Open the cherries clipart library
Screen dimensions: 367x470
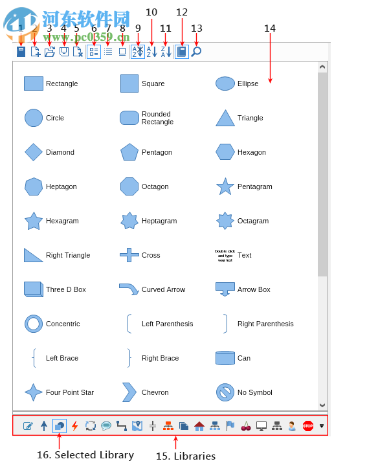246,425
